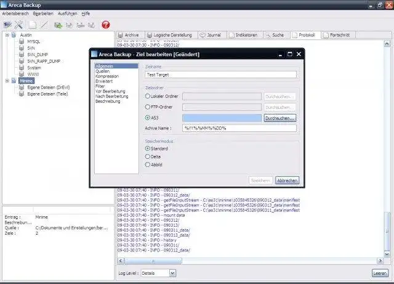394x284 pixels.
Task: Open the Hilfe menu
Action: point(86,14)
